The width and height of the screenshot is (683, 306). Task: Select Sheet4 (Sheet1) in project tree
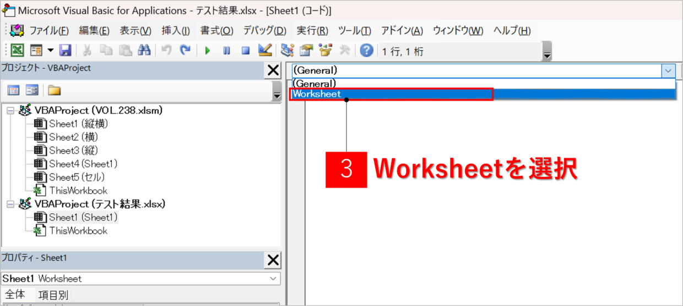(x=83, y=164)
